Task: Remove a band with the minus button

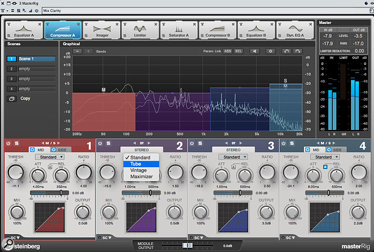Action: tap(78, 51)
